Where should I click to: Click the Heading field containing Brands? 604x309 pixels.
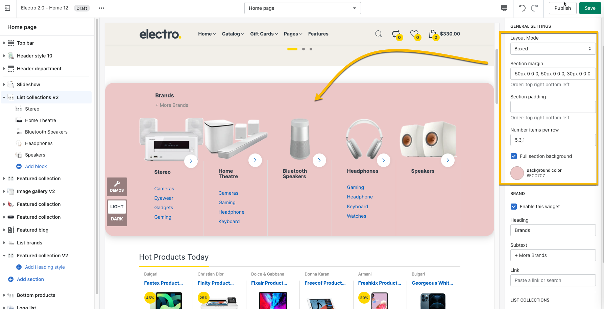click(553, 230)
